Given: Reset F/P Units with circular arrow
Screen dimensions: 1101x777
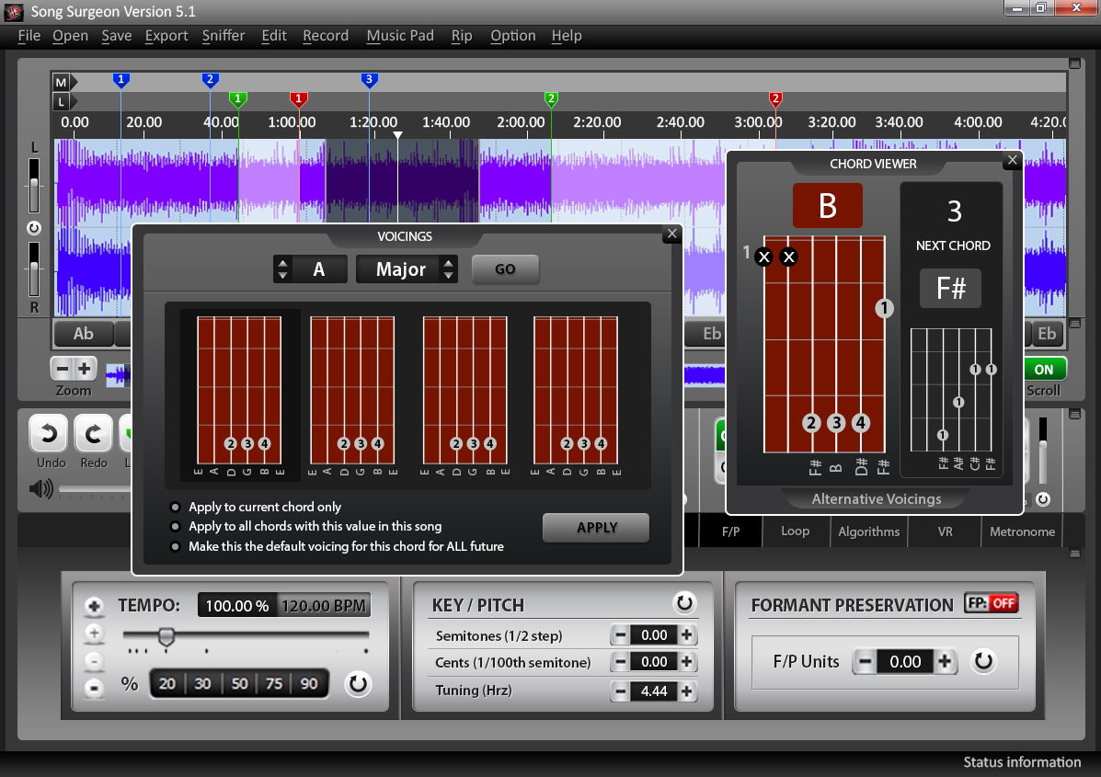Looking at the screenshot, I should pyautogui.click(x=983, y=661).
